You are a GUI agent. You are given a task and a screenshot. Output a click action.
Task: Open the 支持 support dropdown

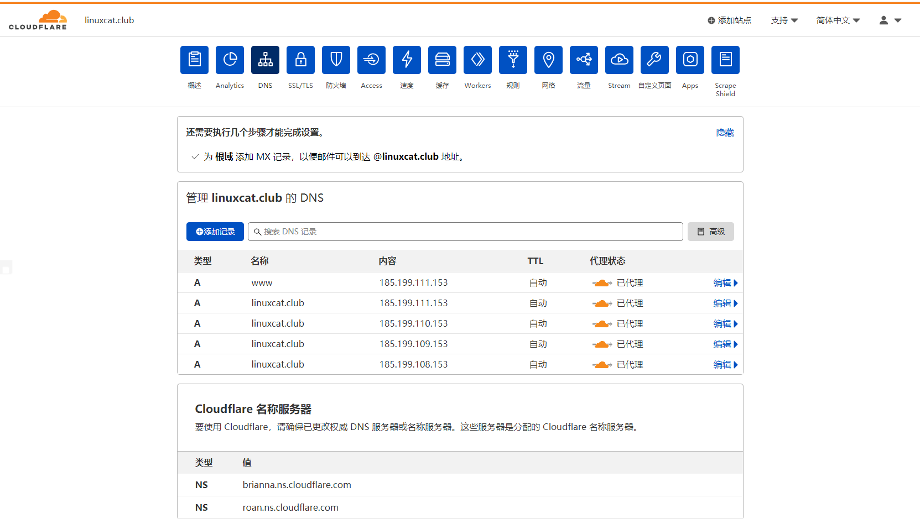[784, 20]
